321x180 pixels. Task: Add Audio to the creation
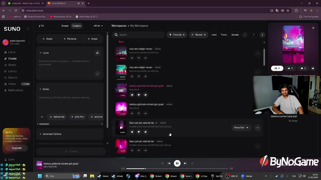click(47, 39)
